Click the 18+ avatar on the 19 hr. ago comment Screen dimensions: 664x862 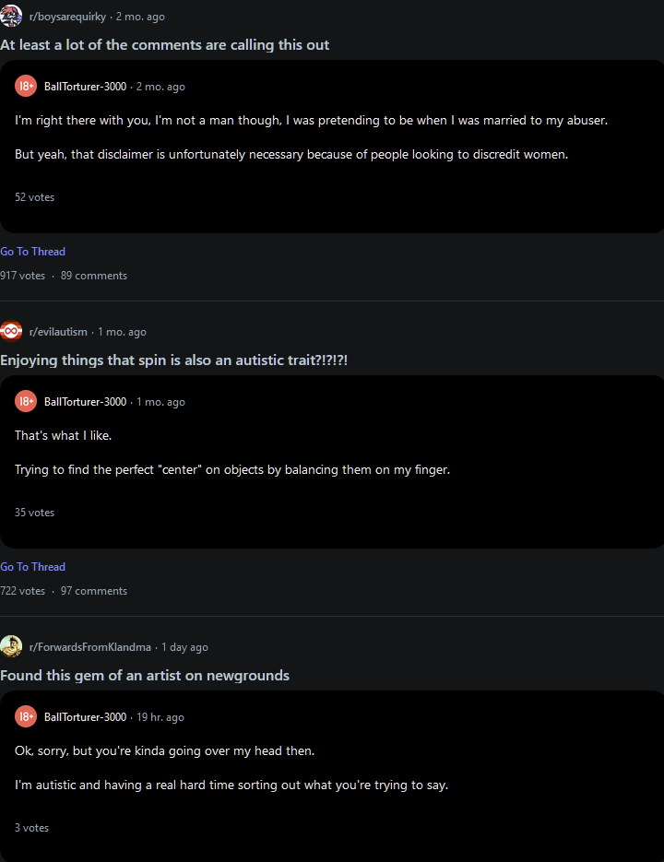(26, 716)
